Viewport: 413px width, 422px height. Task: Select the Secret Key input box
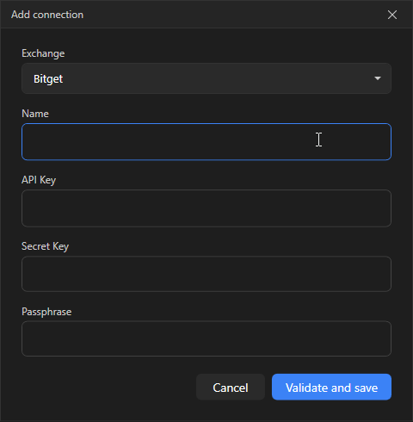click(206, 274)
